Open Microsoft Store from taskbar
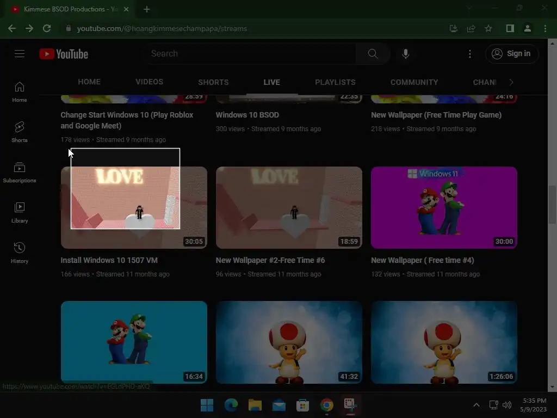 click(302, 405)
